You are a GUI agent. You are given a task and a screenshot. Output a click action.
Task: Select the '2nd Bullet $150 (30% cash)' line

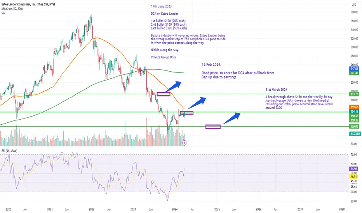click(x=169, y=24)
